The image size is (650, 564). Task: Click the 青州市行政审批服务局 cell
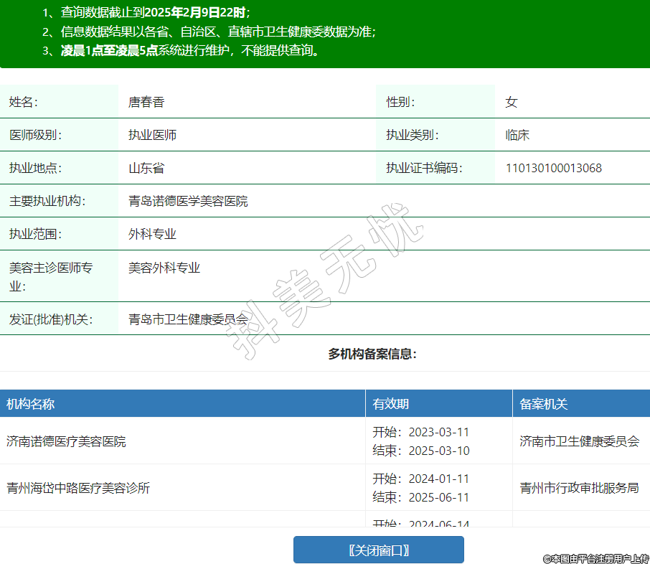579,488
